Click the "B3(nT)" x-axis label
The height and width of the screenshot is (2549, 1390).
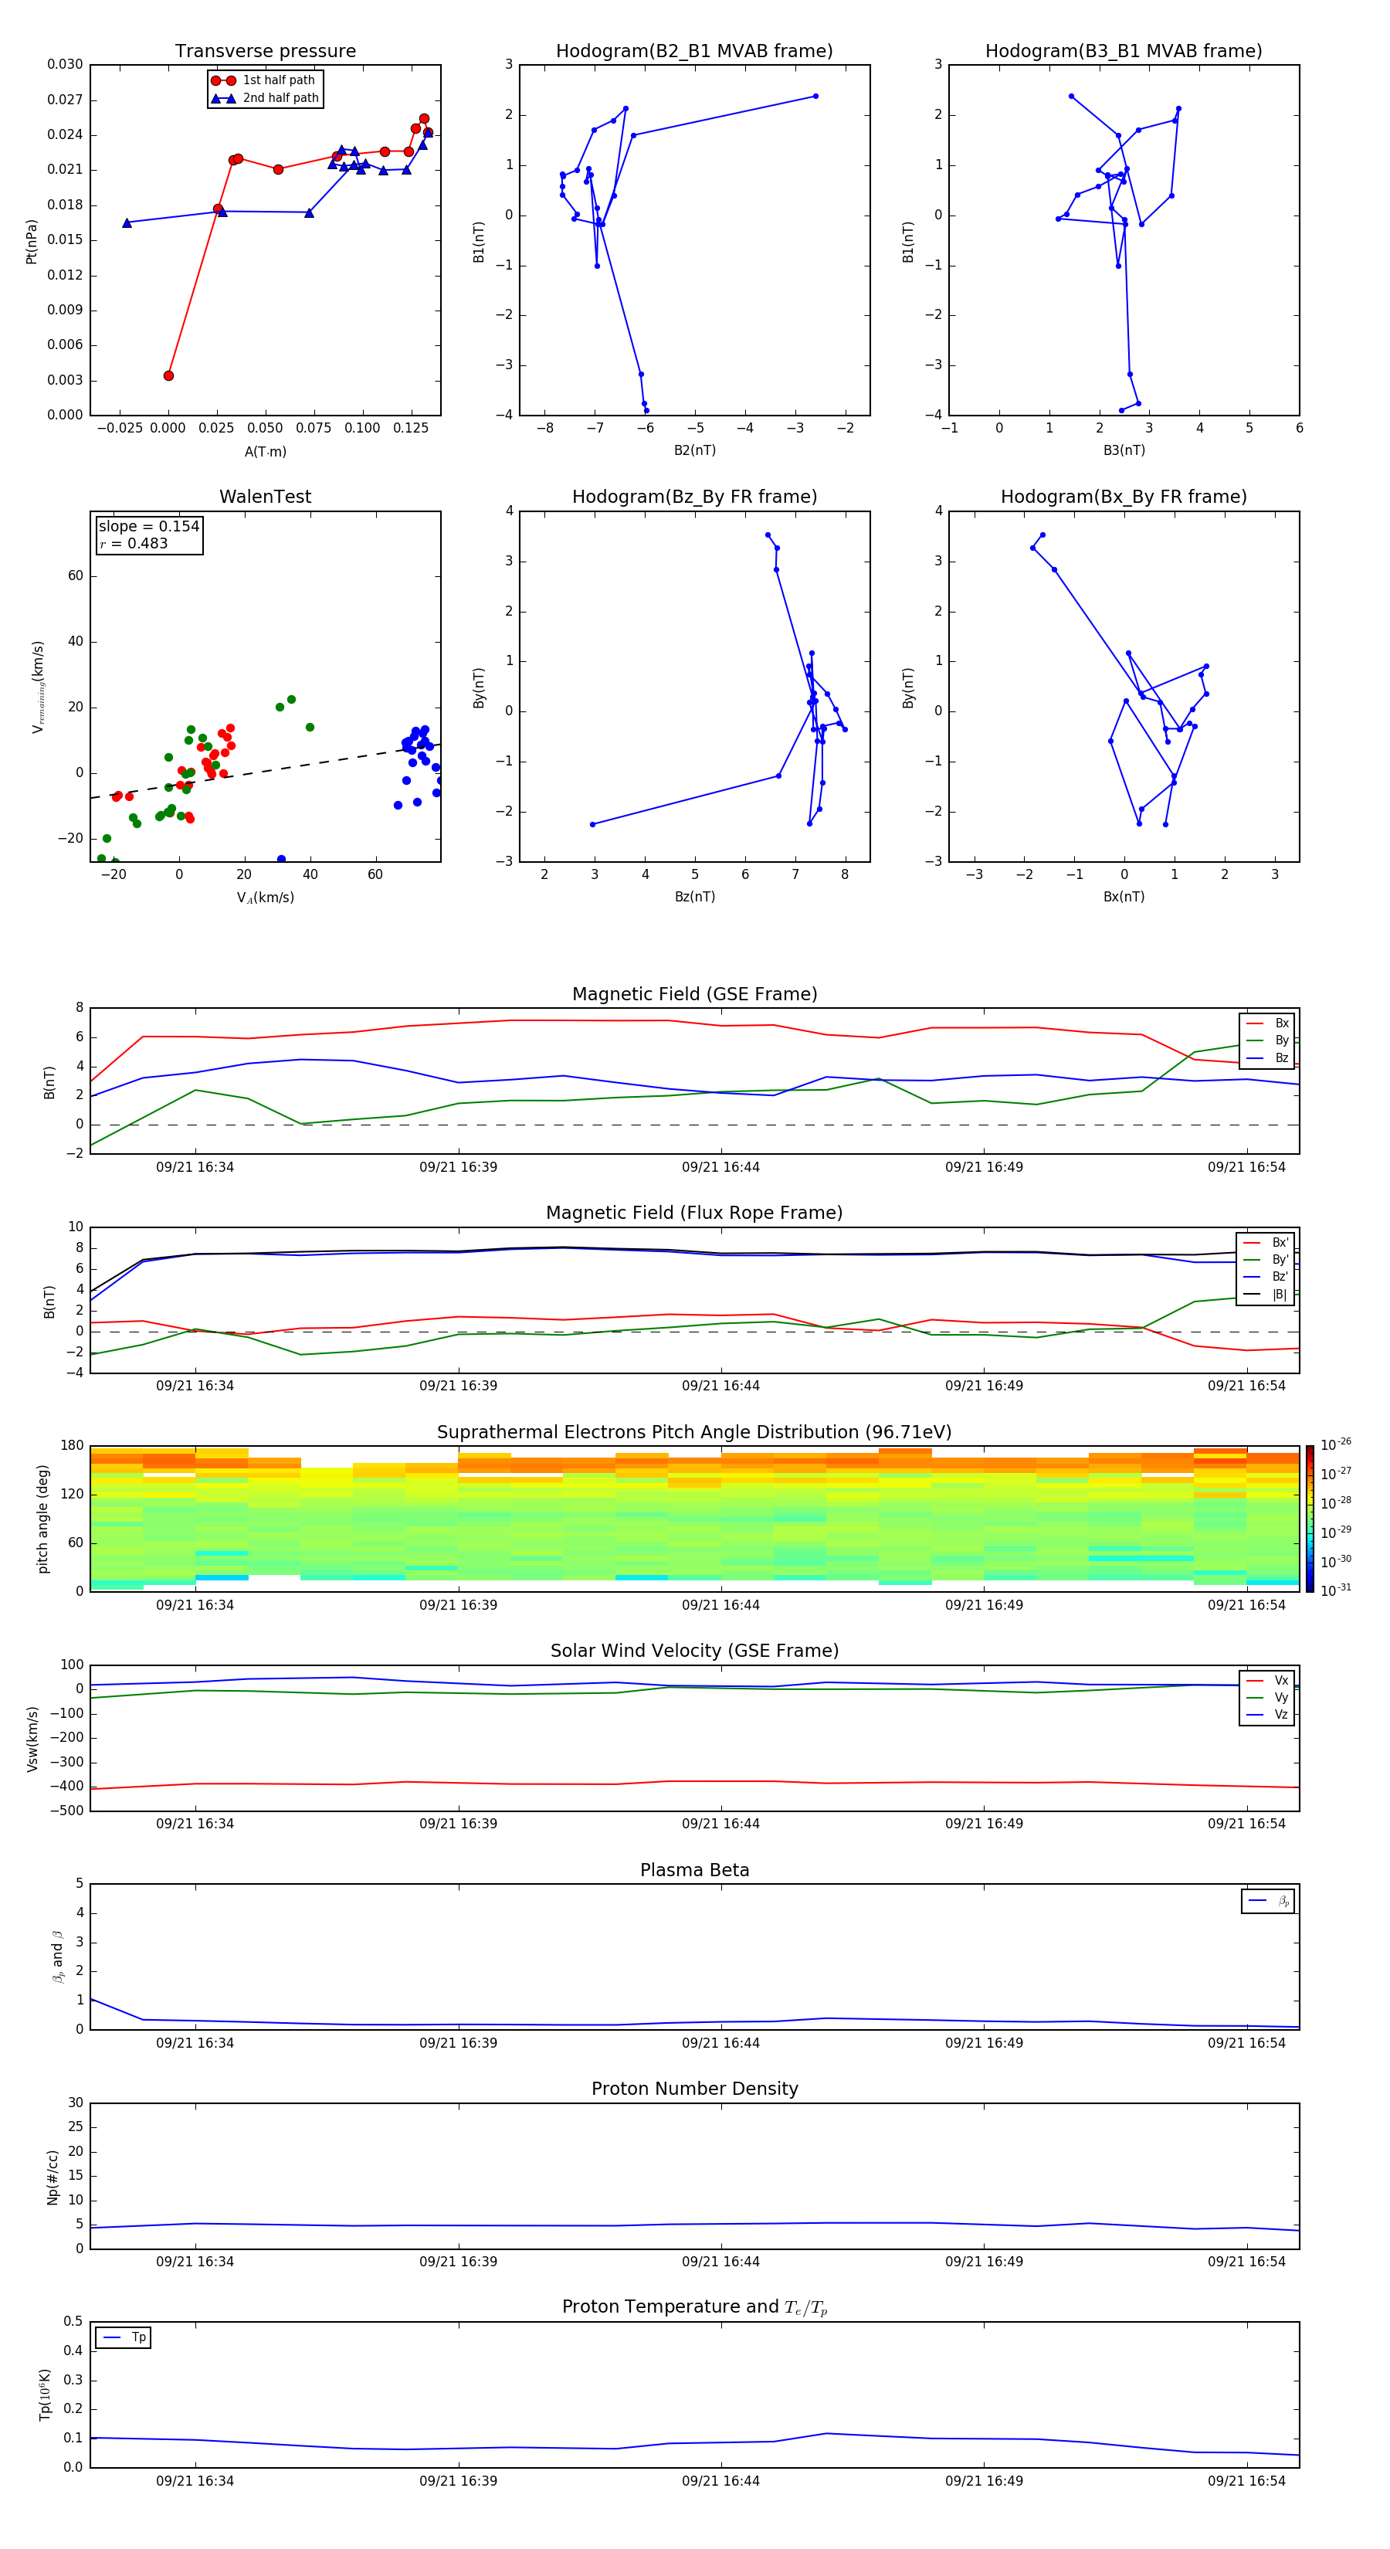click(1124, 450)
